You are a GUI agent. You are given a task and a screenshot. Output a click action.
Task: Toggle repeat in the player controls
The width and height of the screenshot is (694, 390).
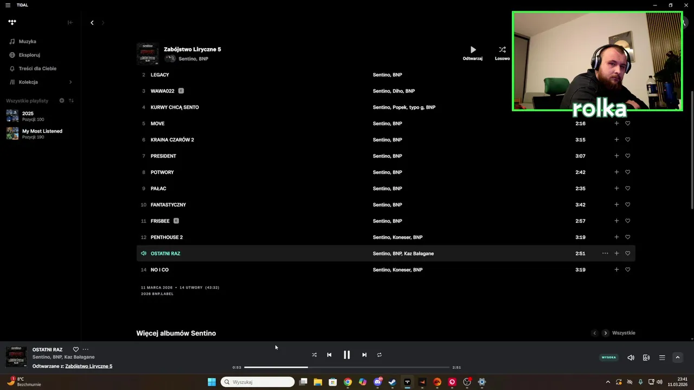[x=380, y=355]
